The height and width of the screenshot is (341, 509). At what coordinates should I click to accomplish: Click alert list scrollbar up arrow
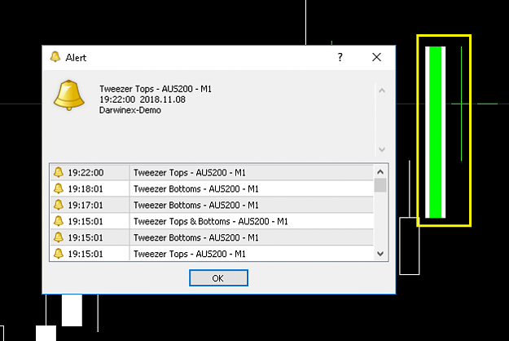(380, 171)
